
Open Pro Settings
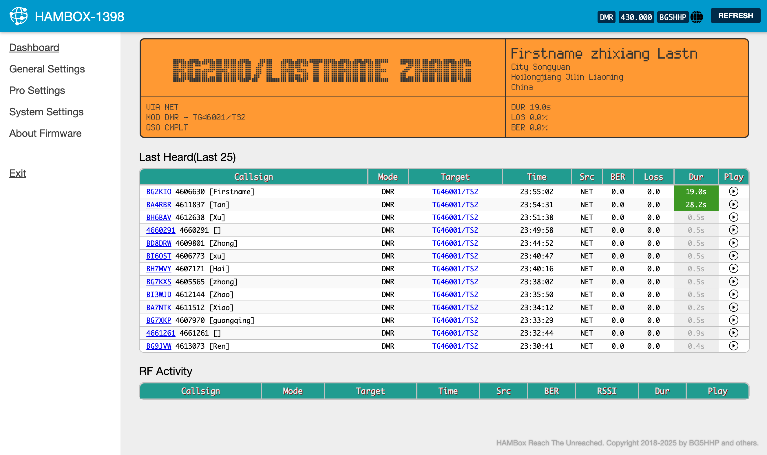coord(37,90)
